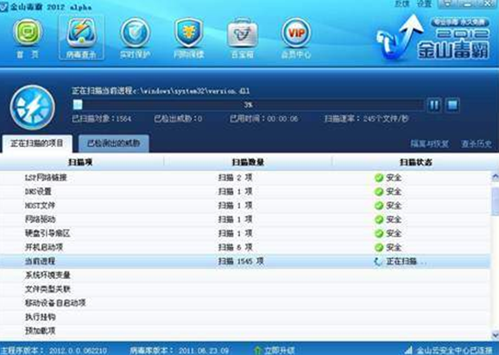
Task: Open the 反馈 feedback link
Action: (x=401, y=3)
